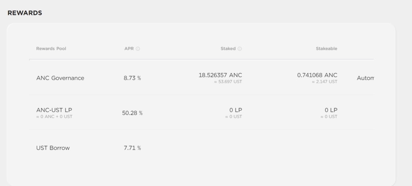The image size is (412, 186).
Task: Click the APR info icon
Action: point(138,49)
